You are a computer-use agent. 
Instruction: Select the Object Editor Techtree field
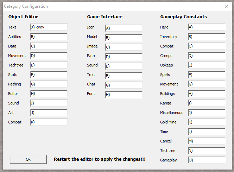coord(49,65)
